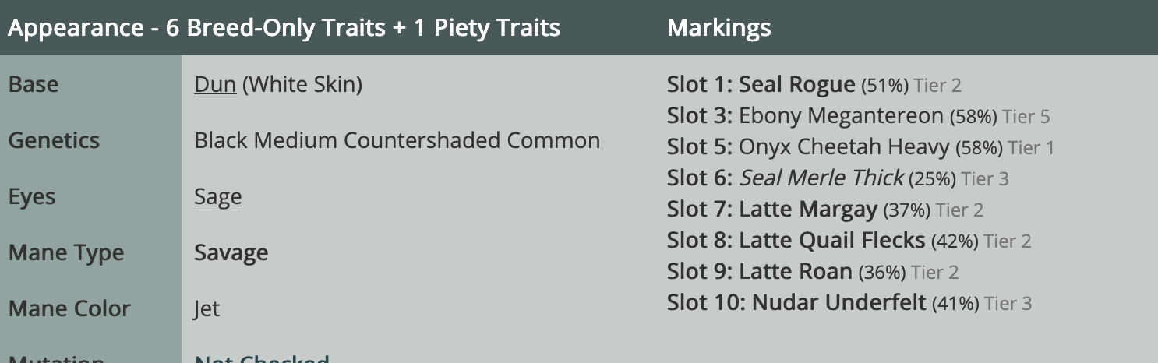Click the Not Checked mutation link

point(262,359)
